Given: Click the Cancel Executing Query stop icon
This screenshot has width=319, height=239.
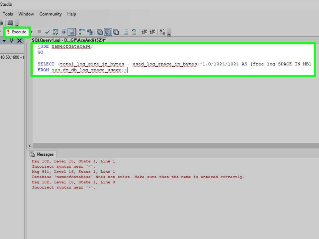Looking at the screenshot, I should (x=39, y=32).
